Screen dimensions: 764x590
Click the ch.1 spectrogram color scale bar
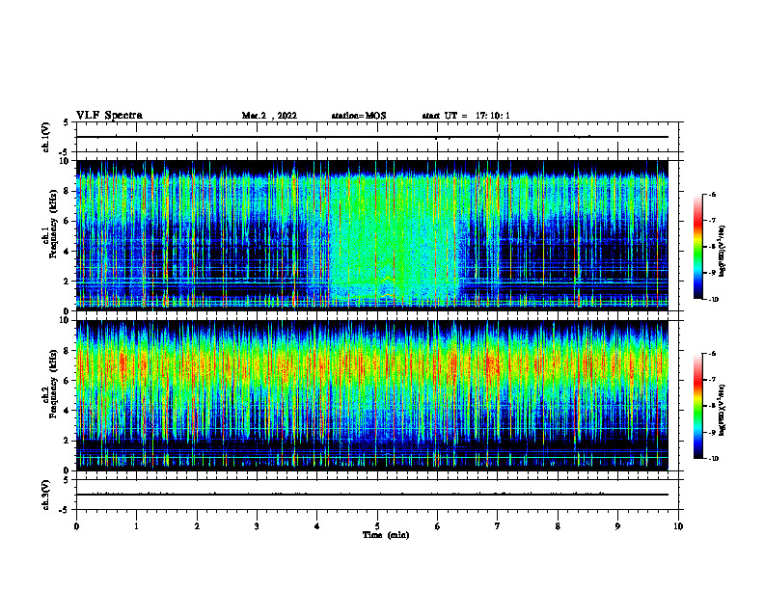[x=698, y=247]
